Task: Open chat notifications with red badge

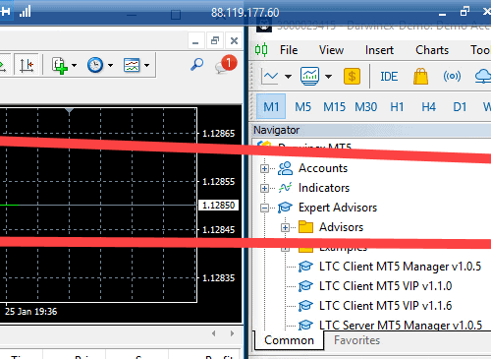Action: [x=226, y=64]
